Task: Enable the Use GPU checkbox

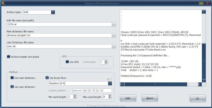Action: 67,62
